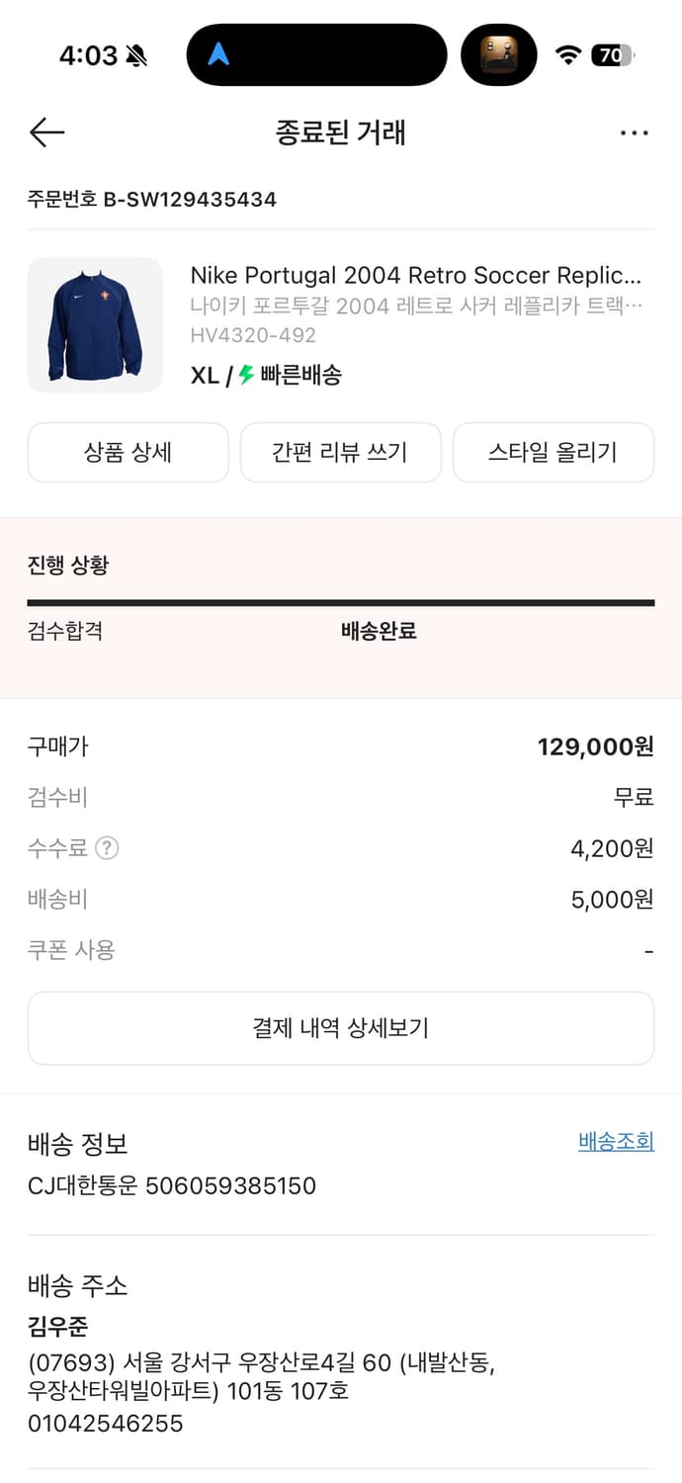The width and height of the screenshot is (682, 1483).
Task: Select the order number B-SW129435434
Action: click(153, 200)
